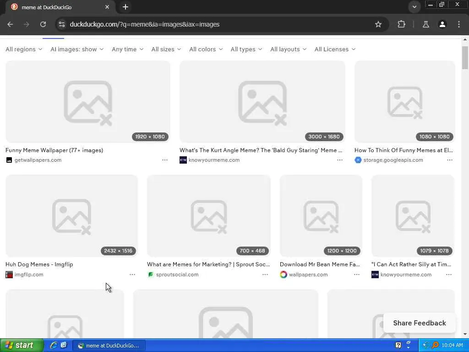Open a new browser tab
469x352 pixels.
click(125, 7)
